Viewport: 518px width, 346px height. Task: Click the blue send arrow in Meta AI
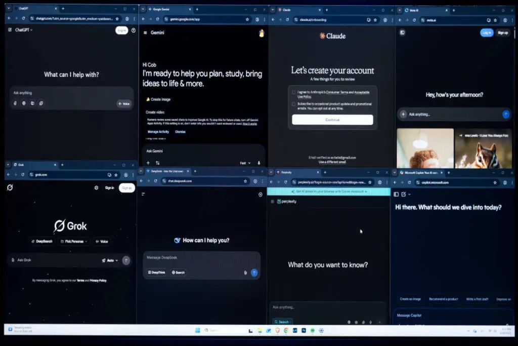pos(505,114)
